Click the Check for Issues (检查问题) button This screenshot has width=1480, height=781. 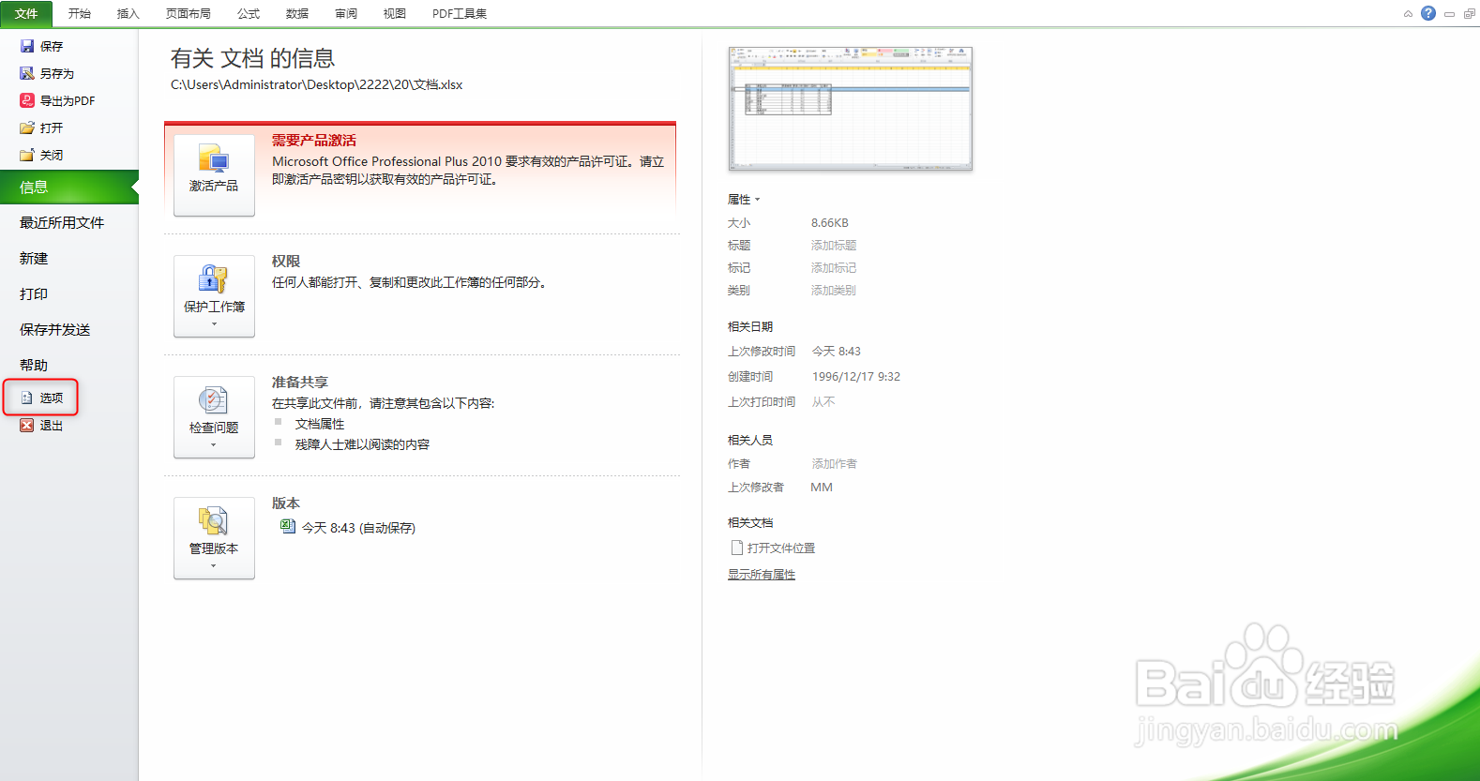[214, 417]
